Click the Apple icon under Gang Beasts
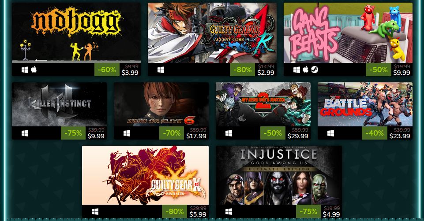Image resolution: width=424 pixels, height=221 pixels. (306, 70)
